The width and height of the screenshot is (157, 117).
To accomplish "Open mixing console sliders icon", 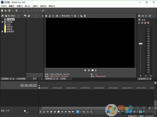I will (150, 16).
